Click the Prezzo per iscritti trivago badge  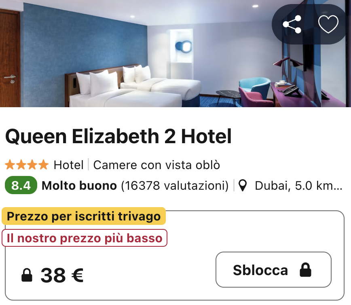coord(84,216)
